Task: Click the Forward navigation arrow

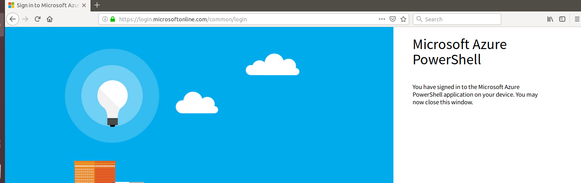Action: [25, 19]
